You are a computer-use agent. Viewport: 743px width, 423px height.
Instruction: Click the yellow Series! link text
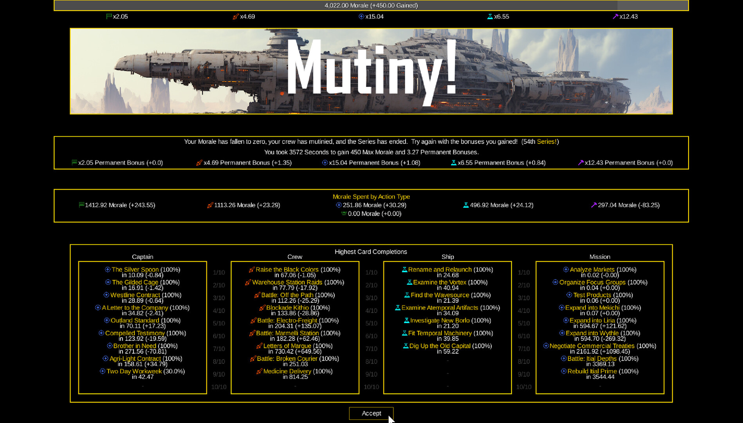click(546, 142)
